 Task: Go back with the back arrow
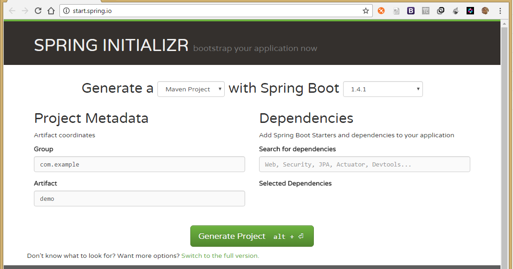12,10
